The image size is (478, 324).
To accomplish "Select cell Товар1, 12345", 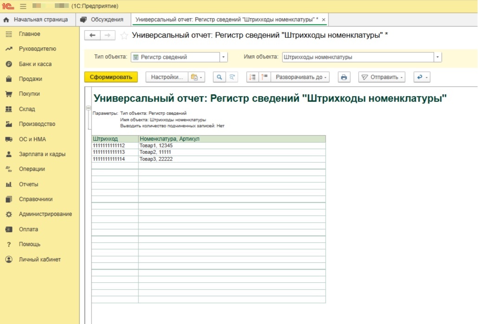I will coord(232,146).
